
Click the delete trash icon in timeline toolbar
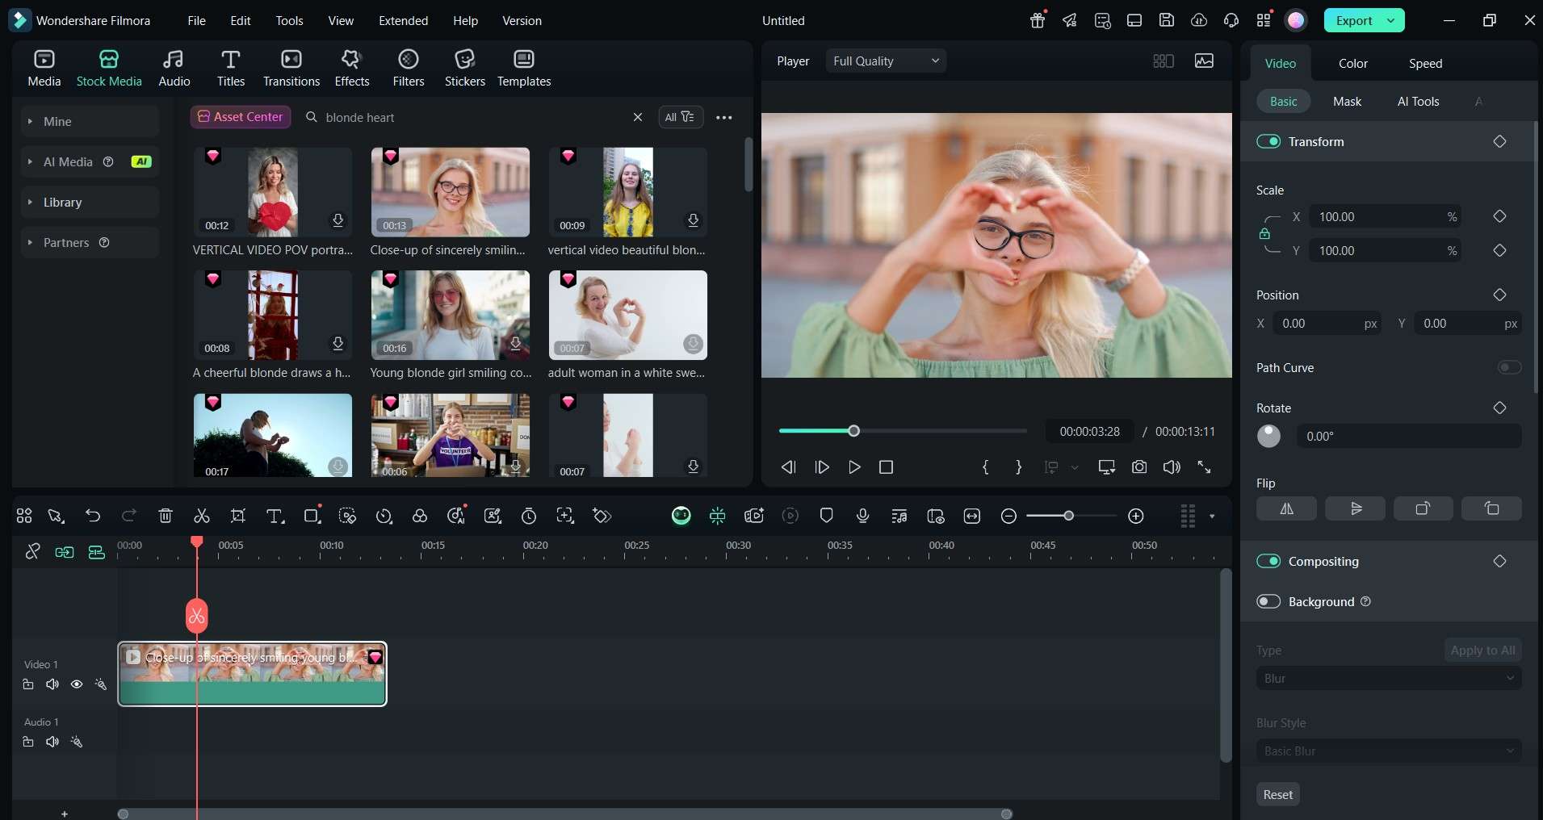click(x=166, y=516)
